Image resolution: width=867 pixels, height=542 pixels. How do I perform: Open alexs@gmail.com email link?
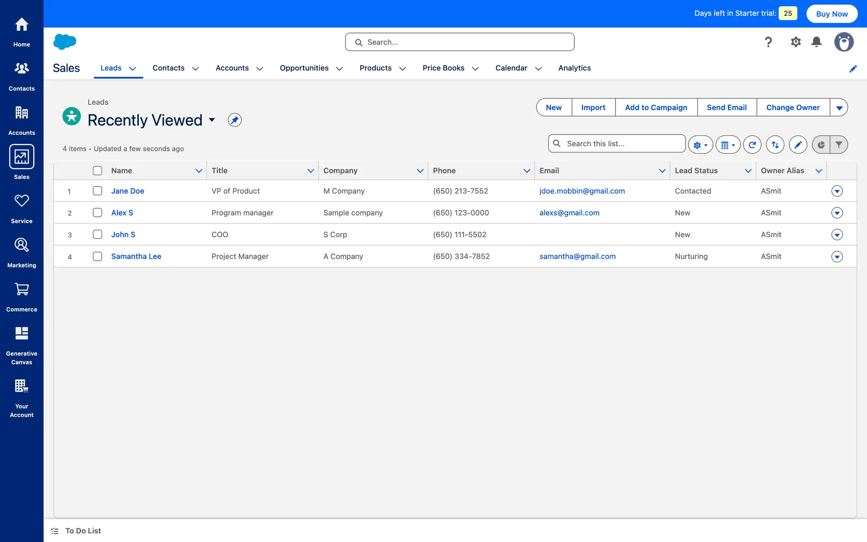pos(569,213)
